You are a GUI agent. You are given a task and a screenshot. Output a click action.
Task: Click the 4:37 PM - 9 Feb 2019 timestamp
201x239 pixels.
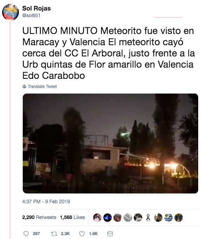point(46,202)
